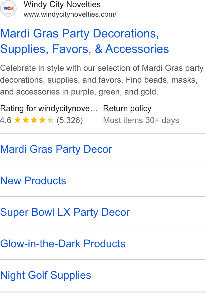Click the second gold rating star
This screenshot has width=206, height=293.
[x=26, y=120]
